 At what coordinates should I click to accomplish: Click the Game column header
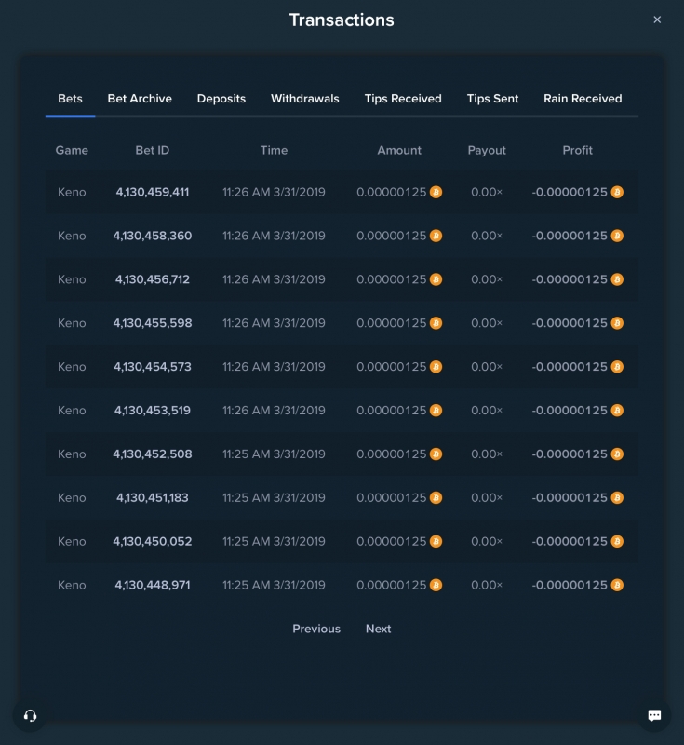[x=72, y=151]
